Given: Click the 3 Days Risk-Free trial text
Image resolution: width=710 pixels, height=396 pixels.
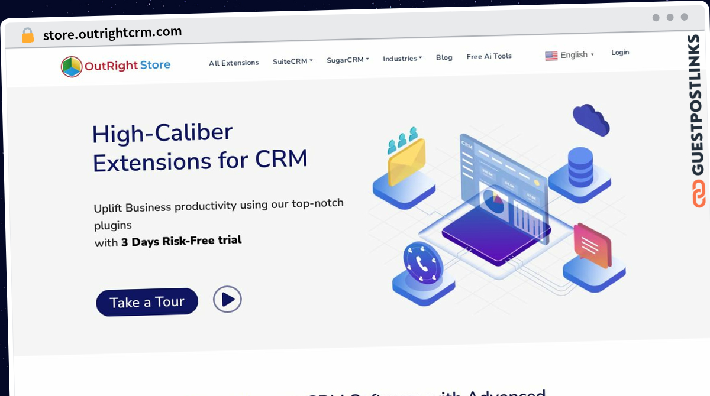Looking at the screenshot, I should click(181, 241).
